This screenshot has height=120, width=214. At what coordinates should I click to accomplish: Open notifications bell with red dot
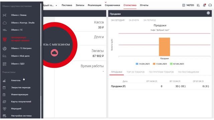[x=204, y=5]
